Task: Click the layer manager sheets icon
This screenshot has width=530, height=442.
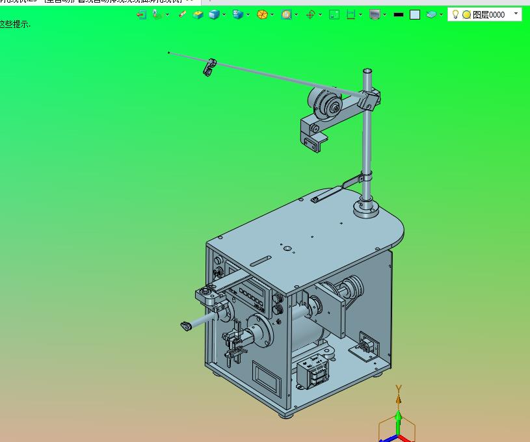Action: click(x=431, y=14)
